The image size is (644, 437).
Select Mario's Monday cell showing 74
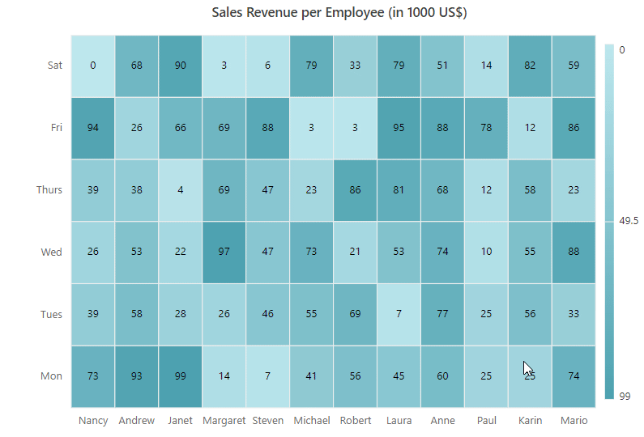coord(574,376)
